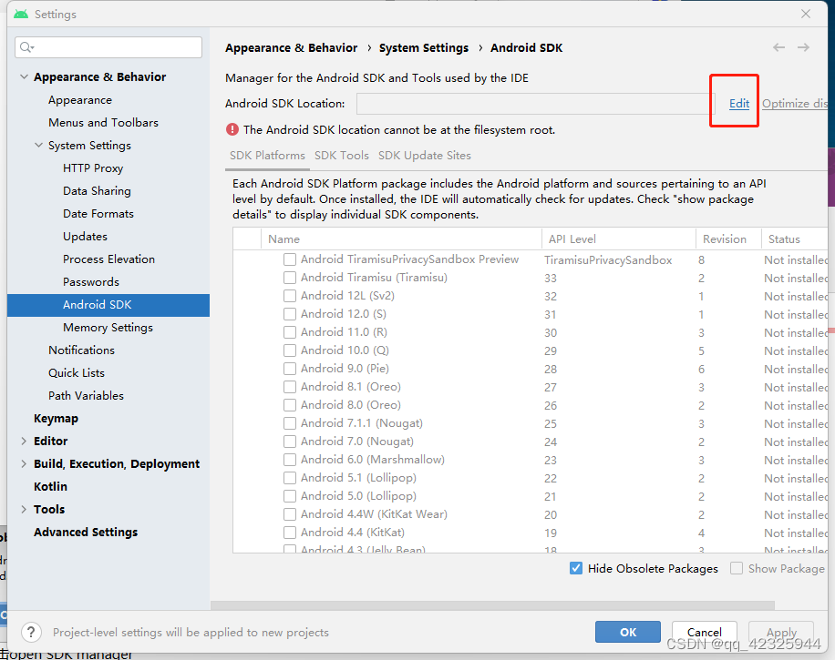This screenshot has width=835, height=660.
Task: Enable Android 9.0 (Pie) package
Action: tap(290, 369)
